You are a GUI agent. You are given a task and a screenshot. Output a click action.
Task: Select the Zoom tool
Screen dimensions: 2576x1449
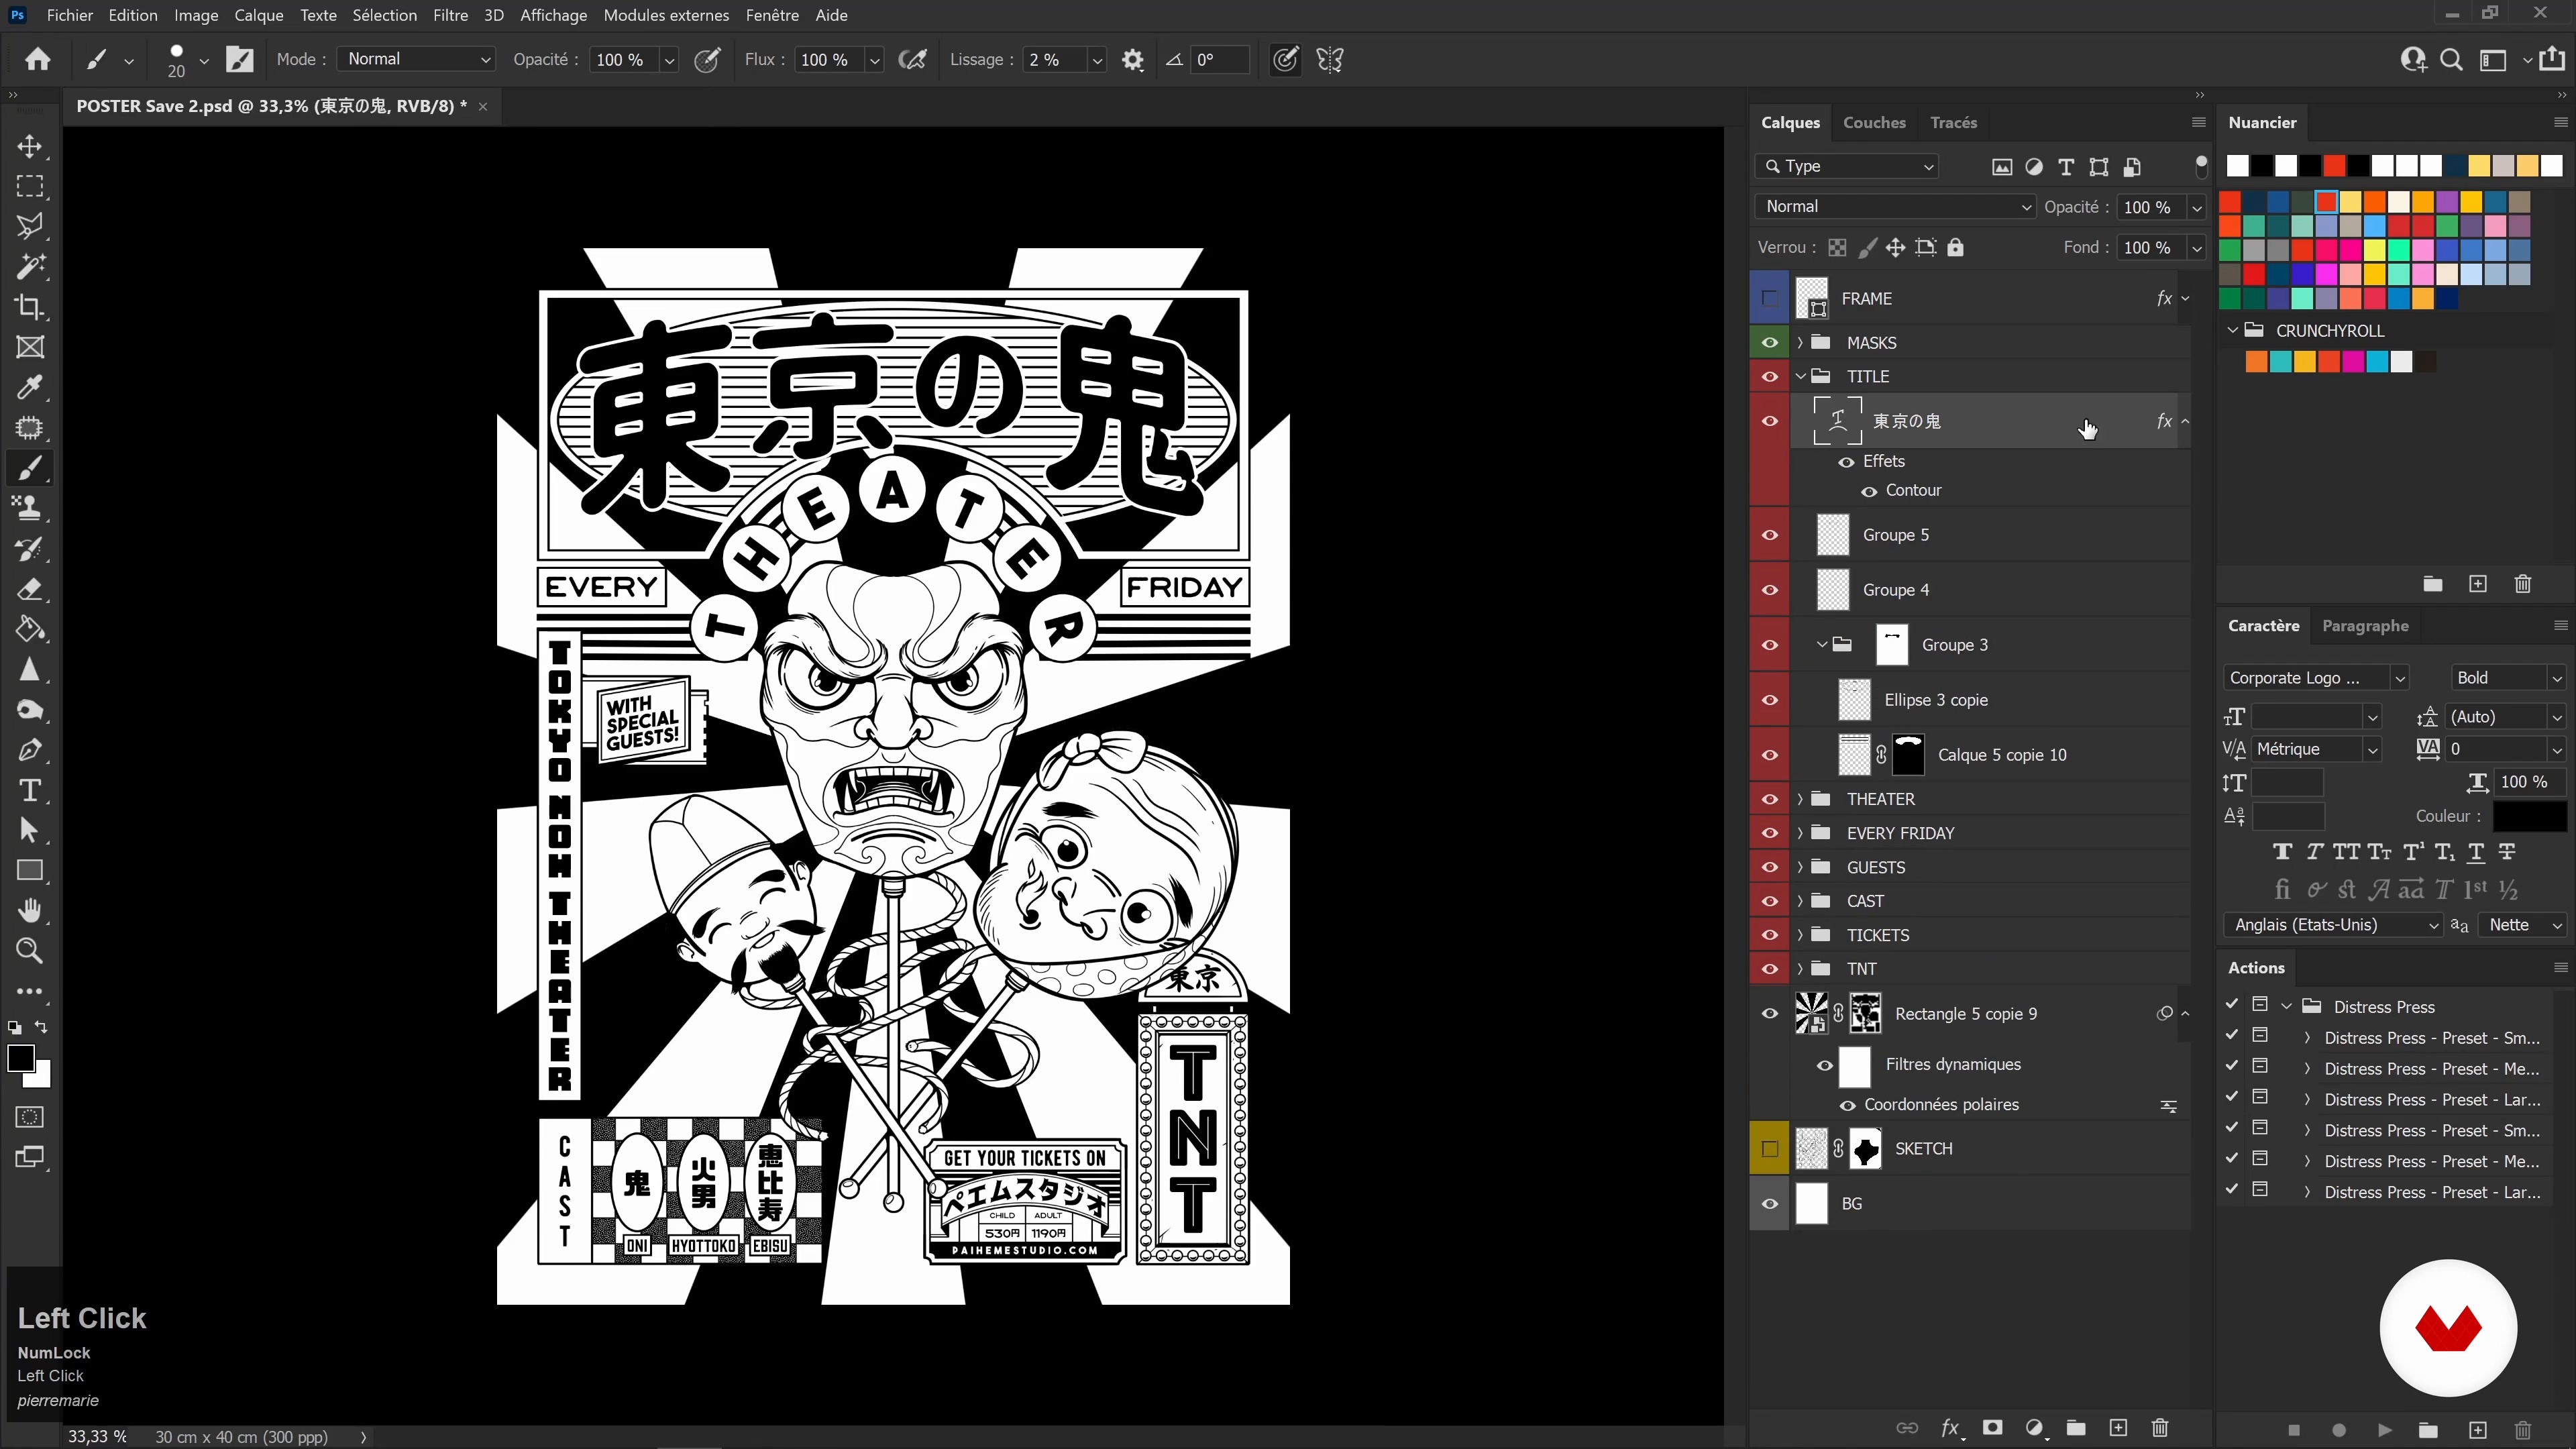30,951
